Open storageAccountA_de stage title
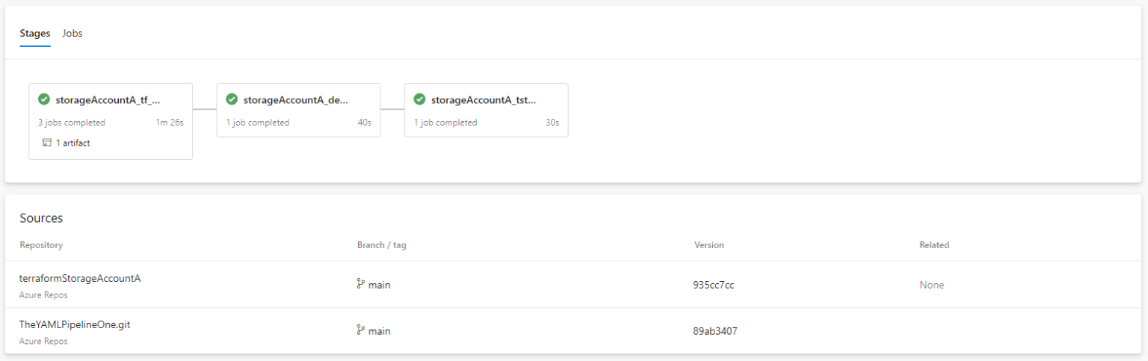Image resolution: width=1148 pixels, height=361 pixels. [296, 99]
